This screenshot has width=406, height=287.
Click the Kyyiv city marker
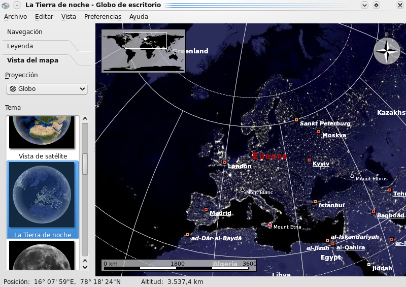pos(309,160)
